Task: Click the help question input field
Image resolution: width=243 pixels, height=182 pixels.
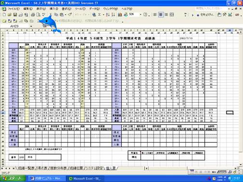Action: (x=211, y=9)
